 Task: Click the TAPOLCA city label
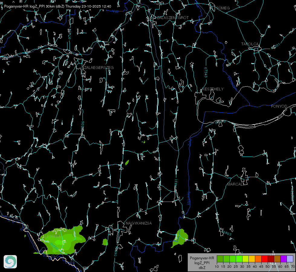click(250, 44)
